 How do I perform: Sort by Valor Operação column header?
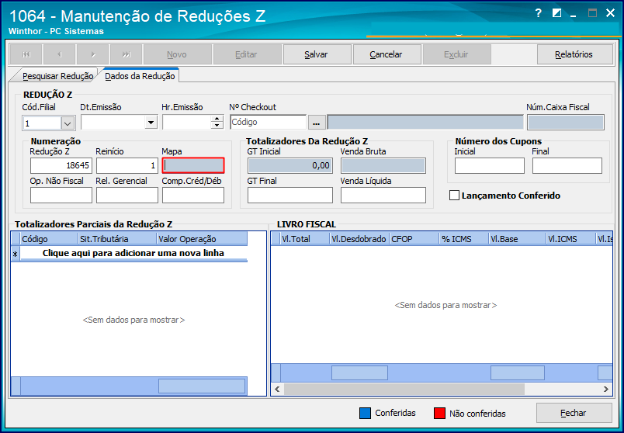[x=202, y=239]
